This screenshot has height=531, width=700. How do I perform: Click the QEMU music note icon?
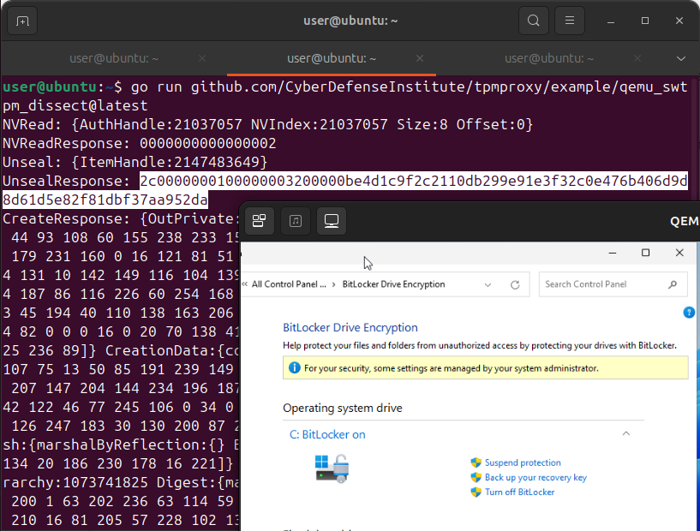pos(296,222)
